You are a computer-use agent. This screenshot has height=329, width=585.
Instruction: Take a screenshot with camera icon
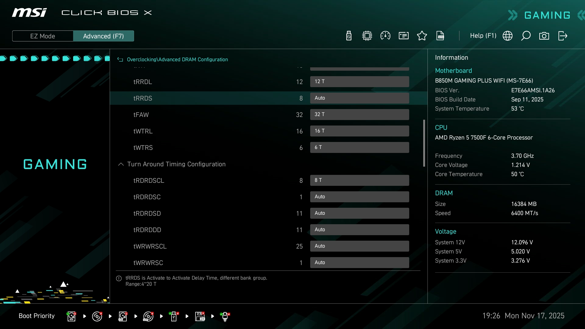(x=544, y=36)
